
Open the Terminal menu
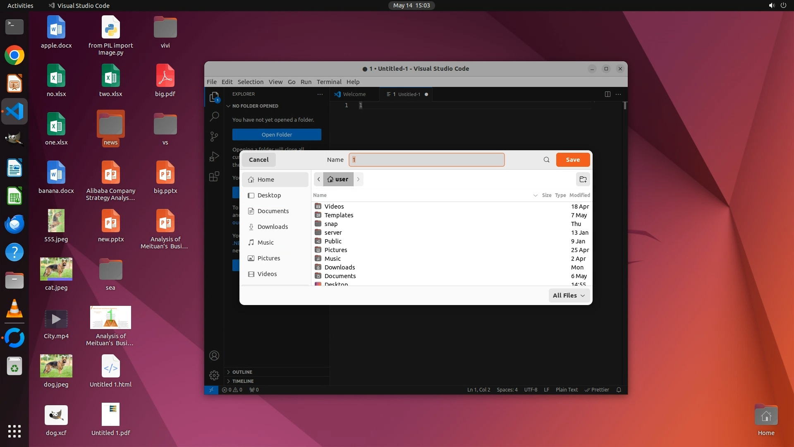[x=329, y=82]
